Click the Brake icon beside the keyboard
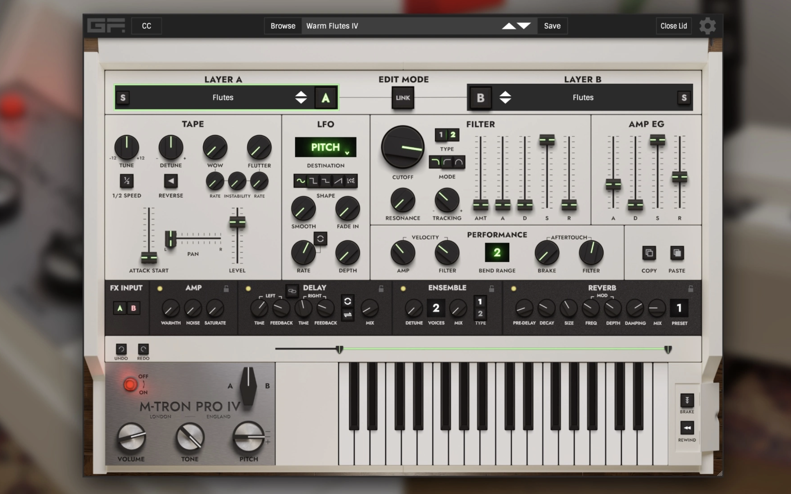Viewport: 791px width, 494px height. tap(687, 400)
